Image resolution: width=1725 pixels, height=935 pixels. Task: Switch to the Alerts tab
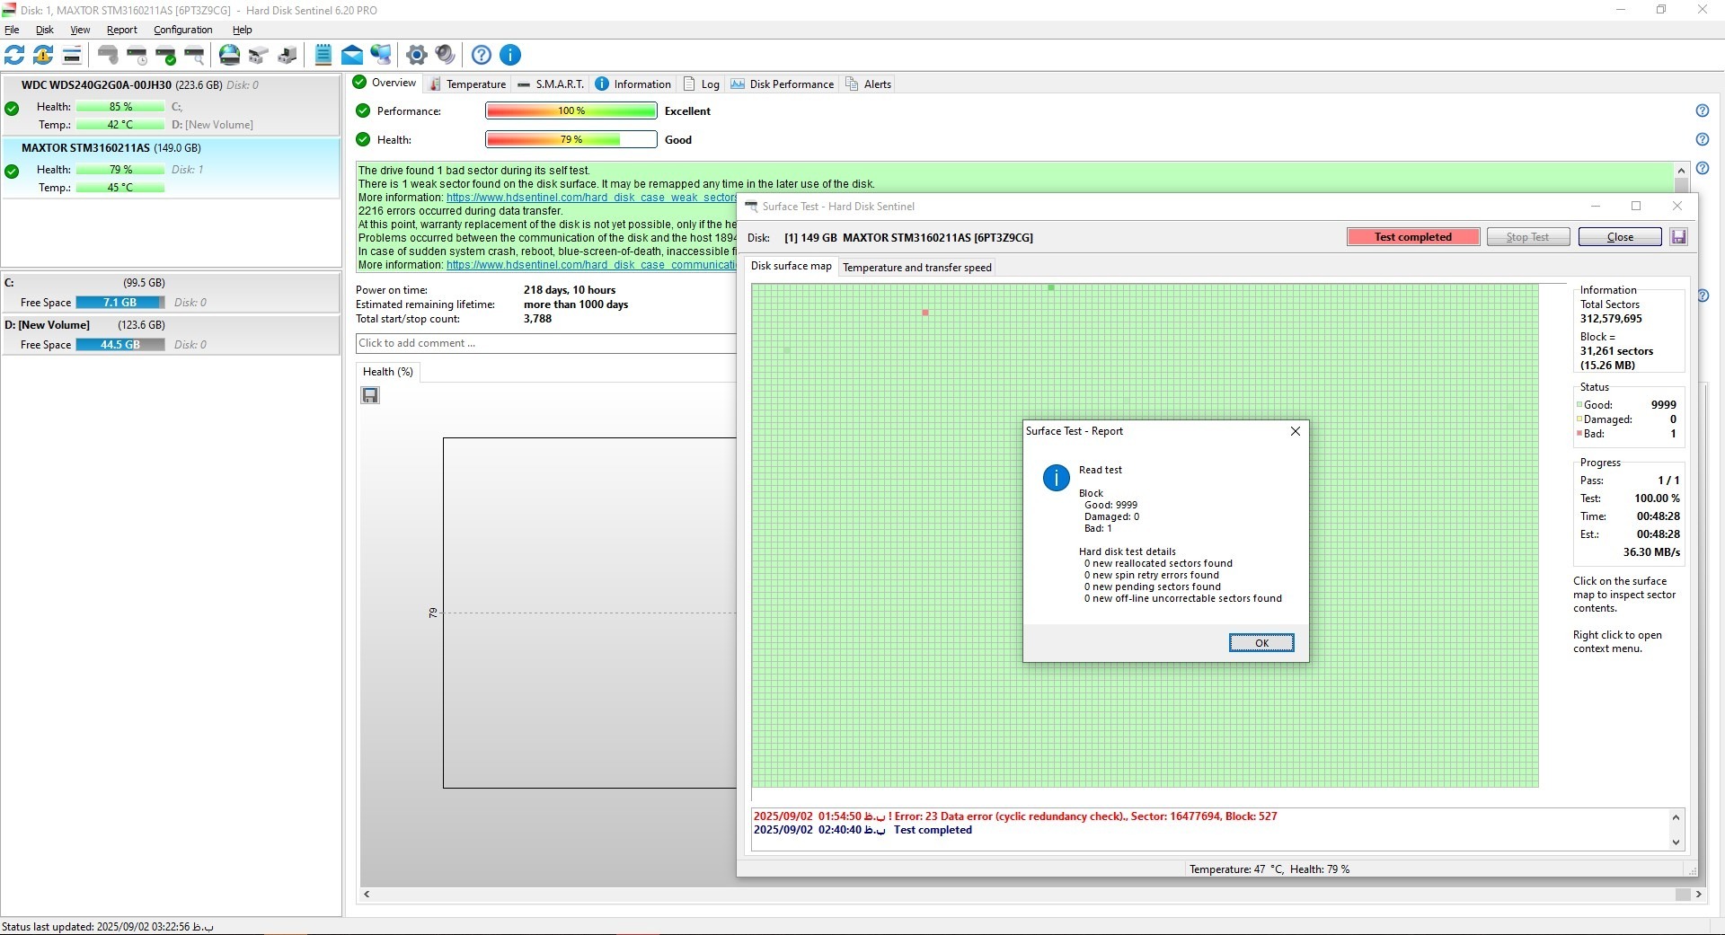[x=869, y=84]
